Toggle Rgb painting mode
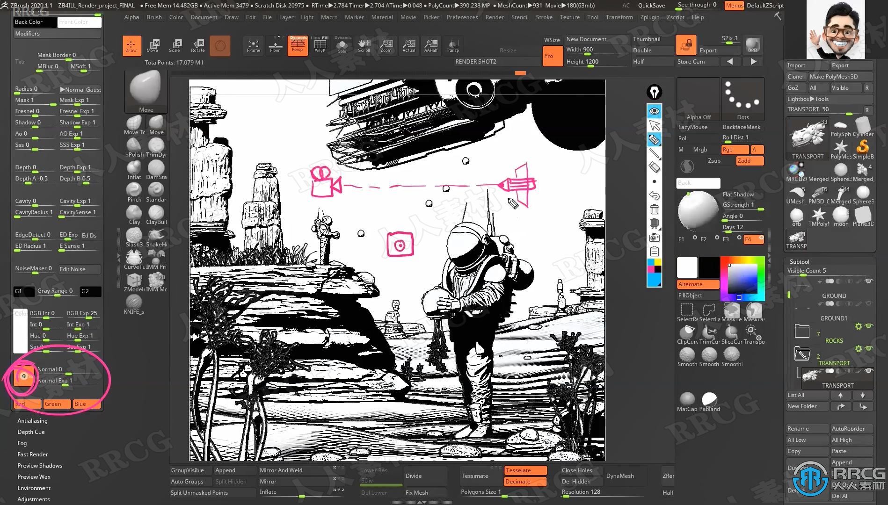 click(x=735, y=150)
